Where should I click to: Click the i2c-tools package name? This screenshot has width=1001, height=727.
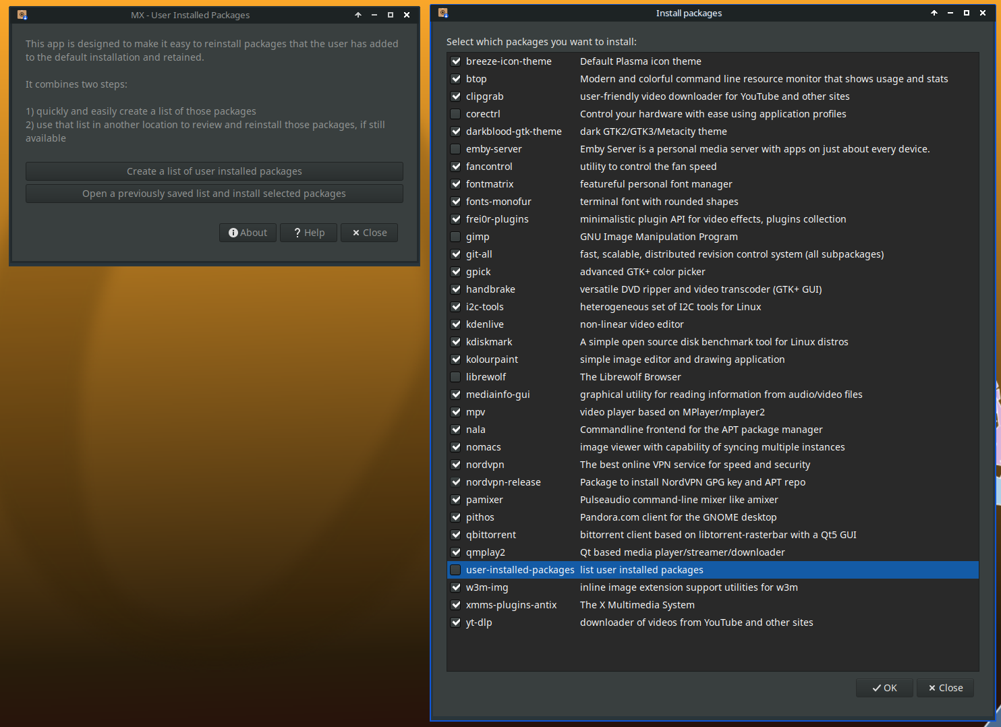pos(485,307)
